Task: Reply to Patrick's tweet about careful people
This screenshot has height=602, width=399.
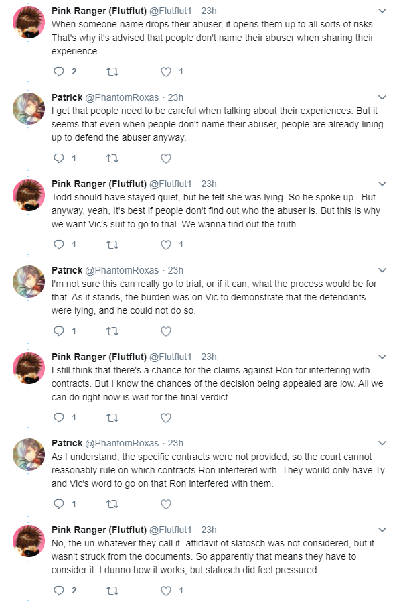Action: (x=59, y=158)
